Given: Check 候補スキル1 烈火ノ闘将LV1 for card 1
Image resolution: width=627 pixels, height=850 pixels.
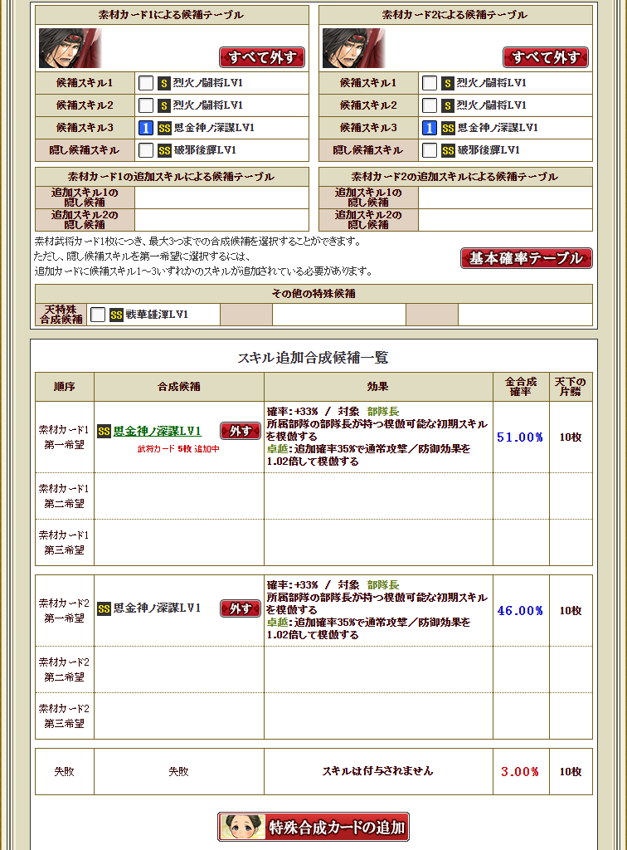Looking at the screenshot, I should [x=146, y=83].
